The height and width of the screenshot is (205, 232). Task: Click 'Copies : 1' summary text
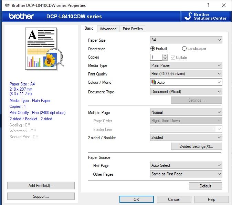(18, 106)
